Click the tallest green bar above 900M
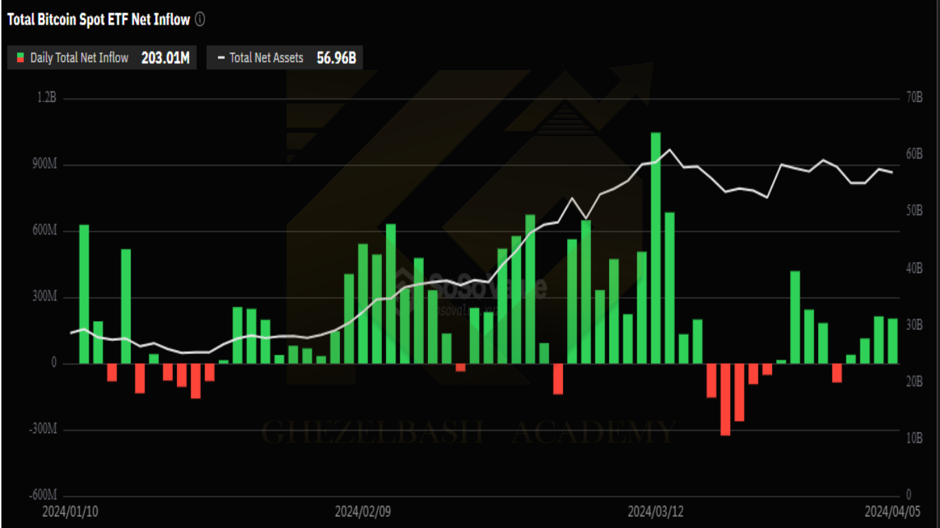The image size is (940, 528). [656, 247]
